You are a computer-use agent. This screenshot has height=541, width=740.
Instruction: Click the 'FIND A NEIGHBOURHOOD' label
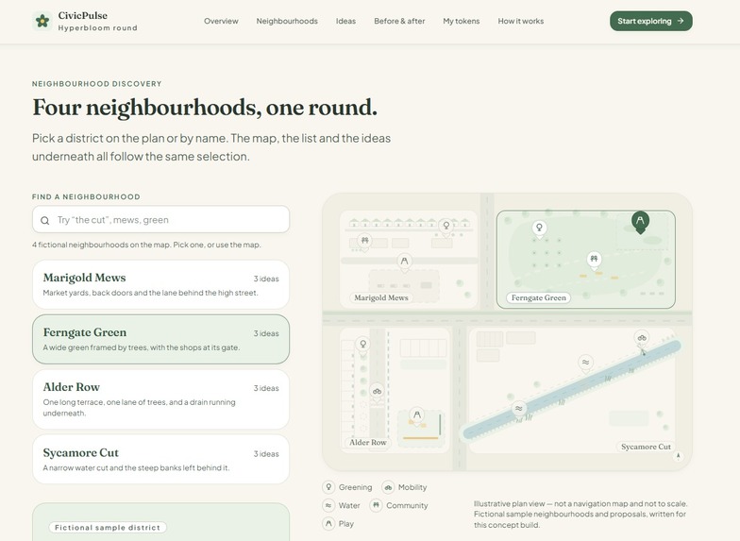(x=86, y=196)
